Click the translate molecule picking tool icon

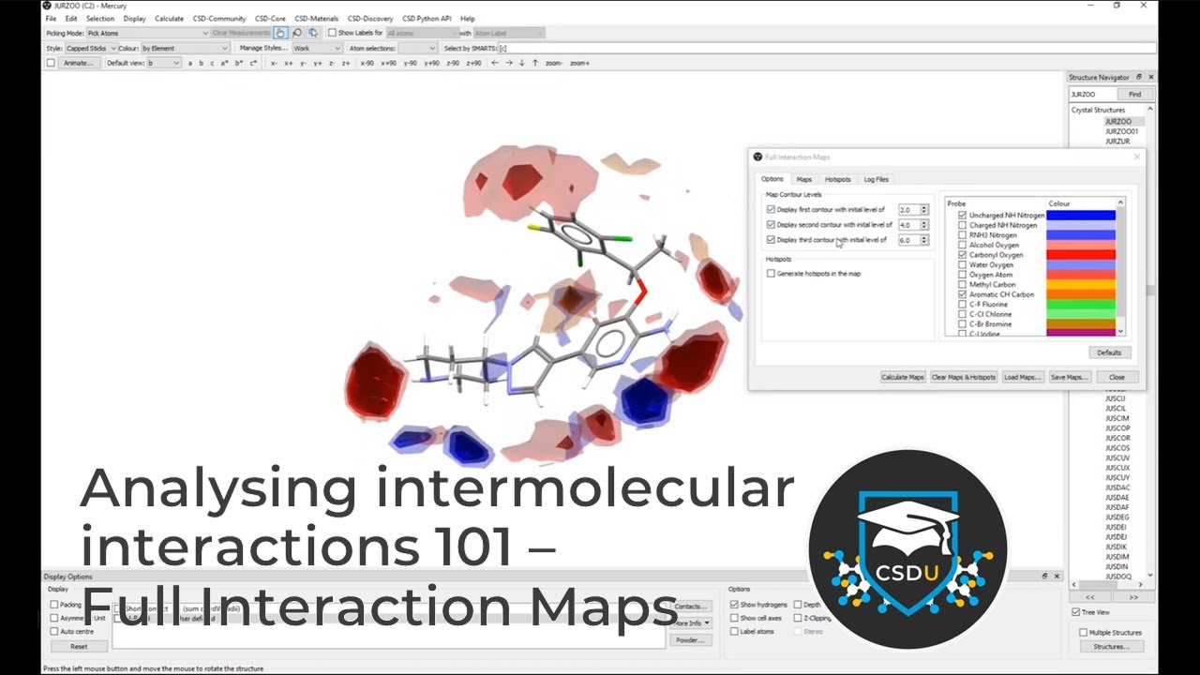[x=313, y=33]
